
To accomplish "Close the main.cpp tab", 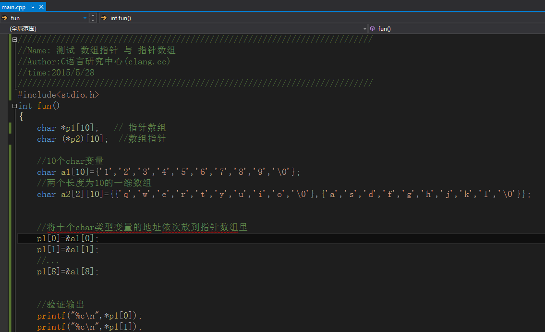I will (x=41, y=7).
